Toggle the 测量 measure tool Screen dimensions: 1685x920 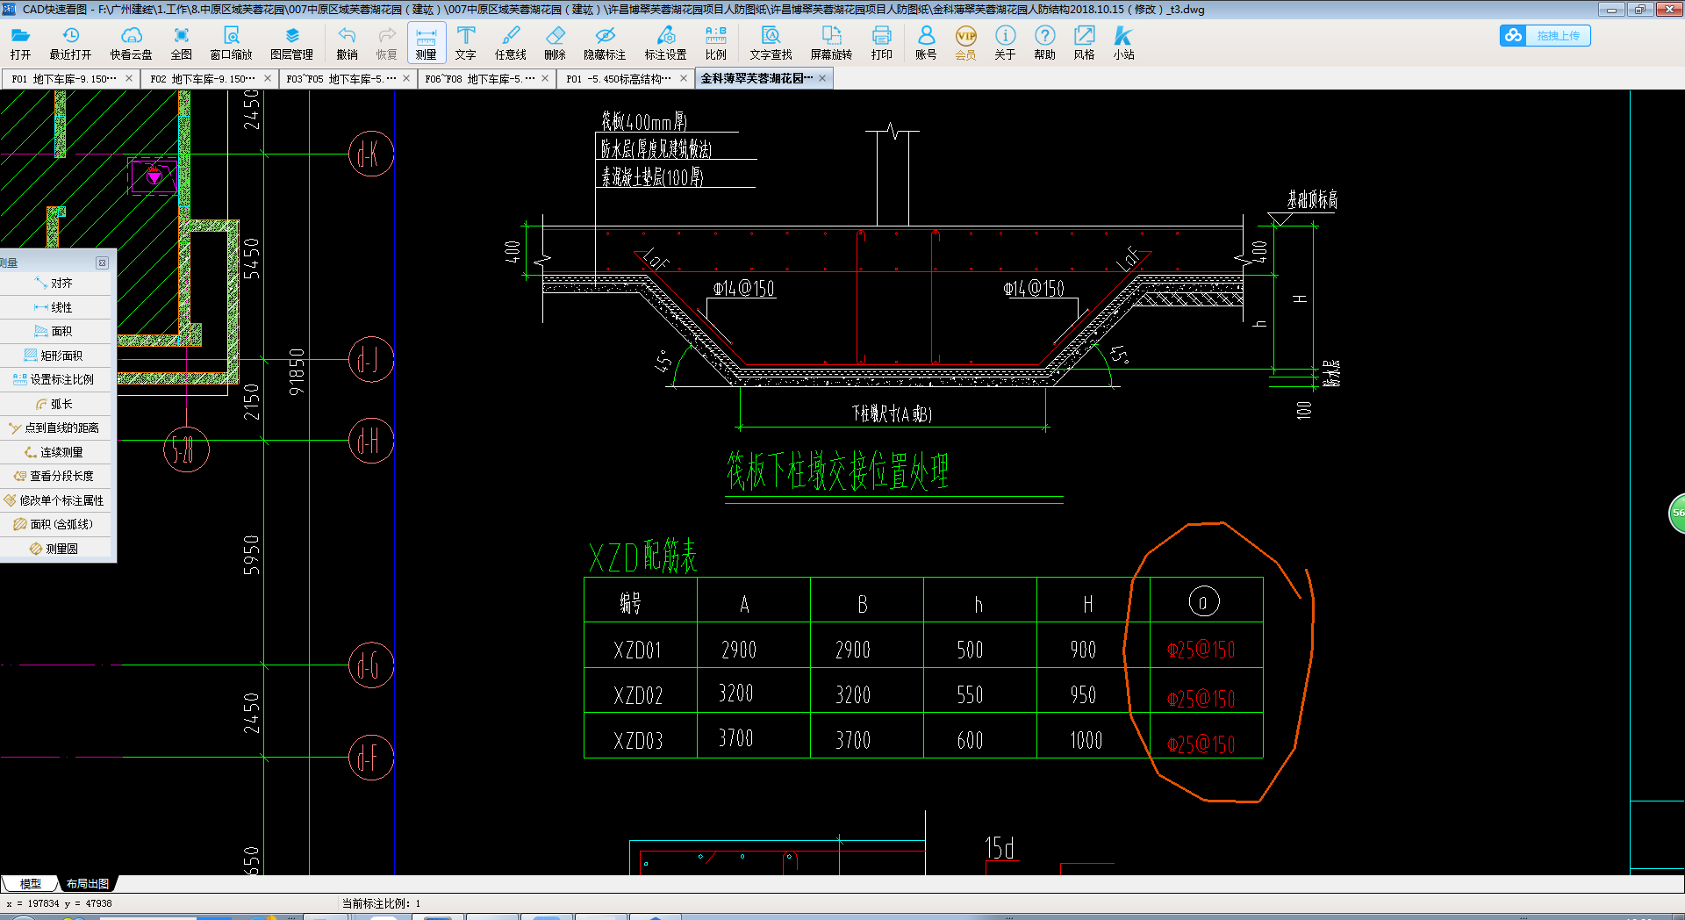coord(427,43)
